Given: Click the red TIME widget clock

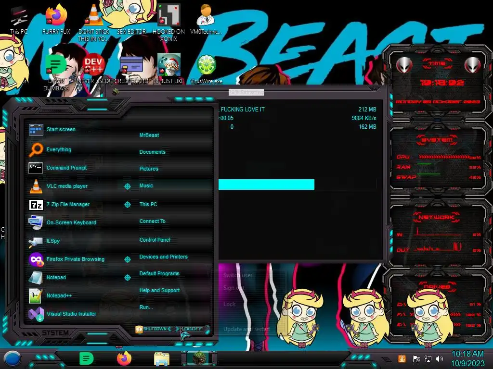Looking at the screenshot, I should [x=442, y=83].
